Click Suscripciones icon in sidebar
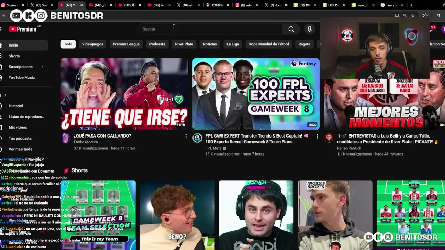The width and height of the screenshot is (445, 250). [1, 67]
